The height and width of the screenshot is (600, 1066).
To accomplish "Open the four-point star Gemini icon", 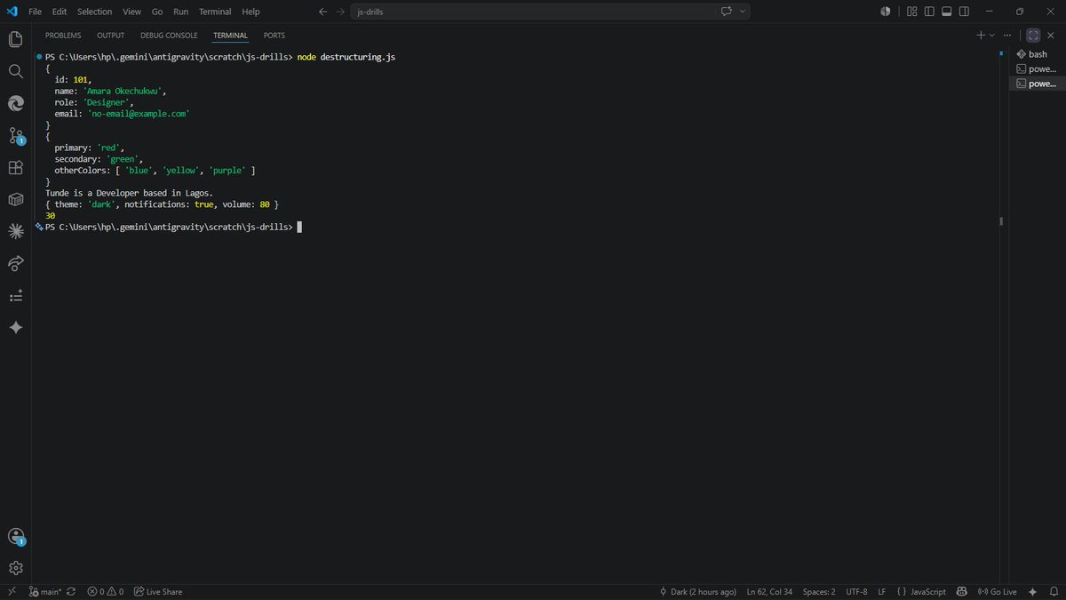I will tap(15, 327).
